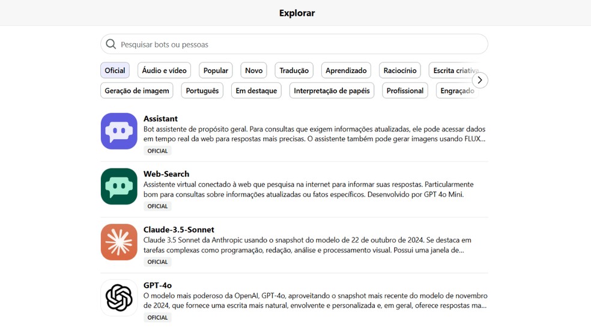591x328 pixels.
Task: Click the magnifying glass search icon
Action: (111, 44)
